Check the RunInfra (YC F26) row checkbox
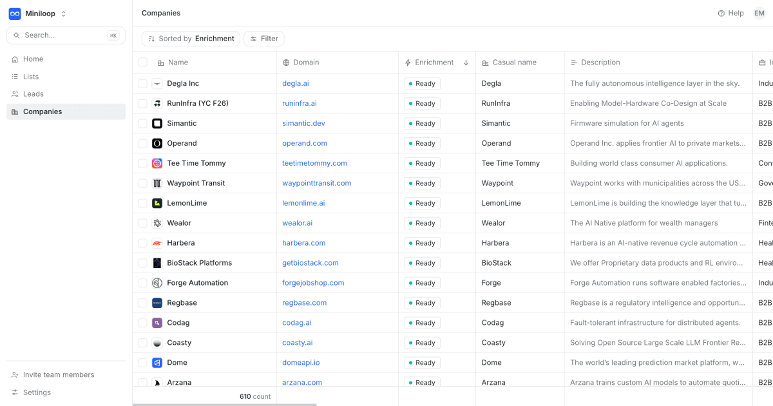This screenshot has width=773, height=406. (x=143, y=104)
